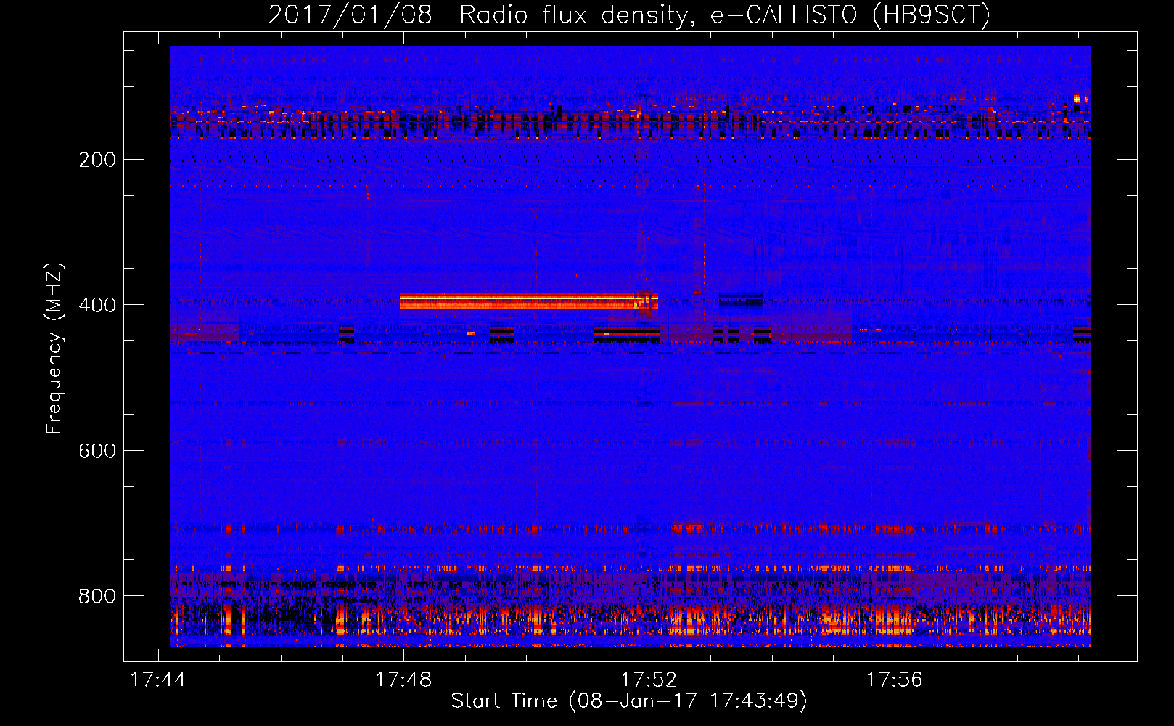This screenshot has height=726, width=1174.
Task: Click the bright orange emission band near 400 MHz
Action: pos(529,301)
